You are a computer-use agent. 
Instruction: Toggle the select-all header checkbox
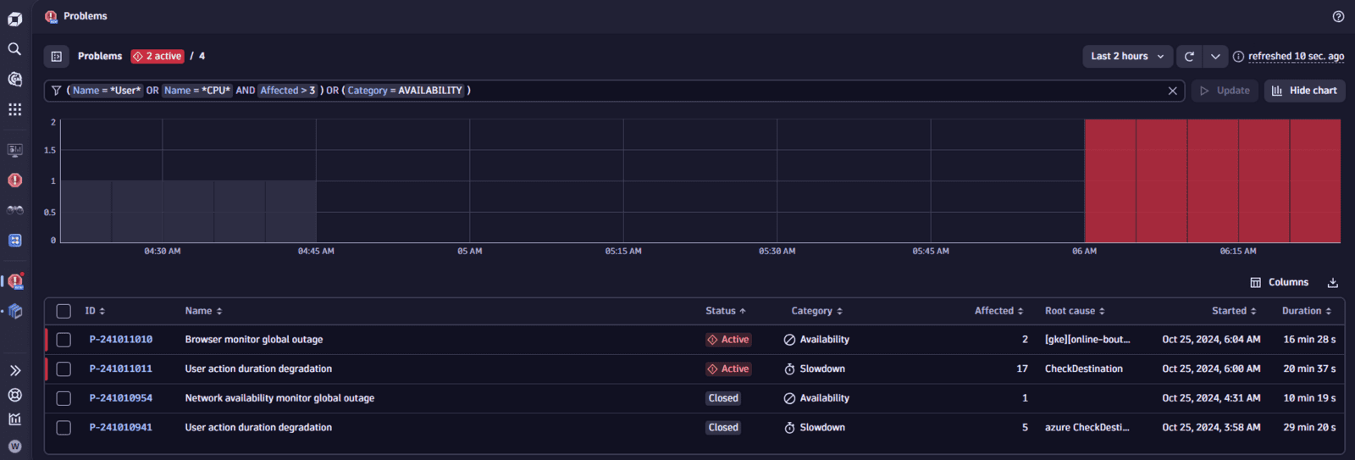pos(64,311)
